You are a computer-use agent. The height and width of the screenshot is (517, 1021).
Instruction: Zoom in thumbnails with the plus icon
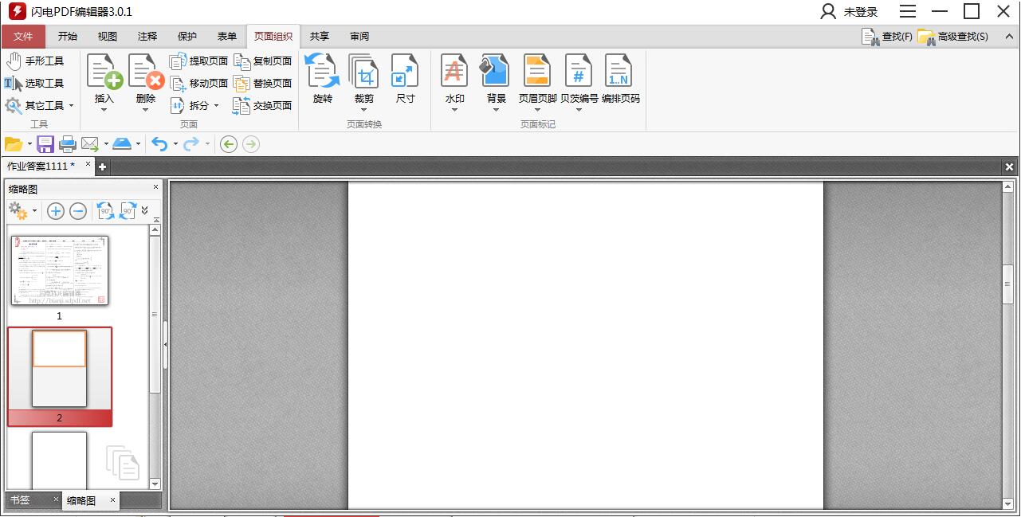tap(56, 211)
